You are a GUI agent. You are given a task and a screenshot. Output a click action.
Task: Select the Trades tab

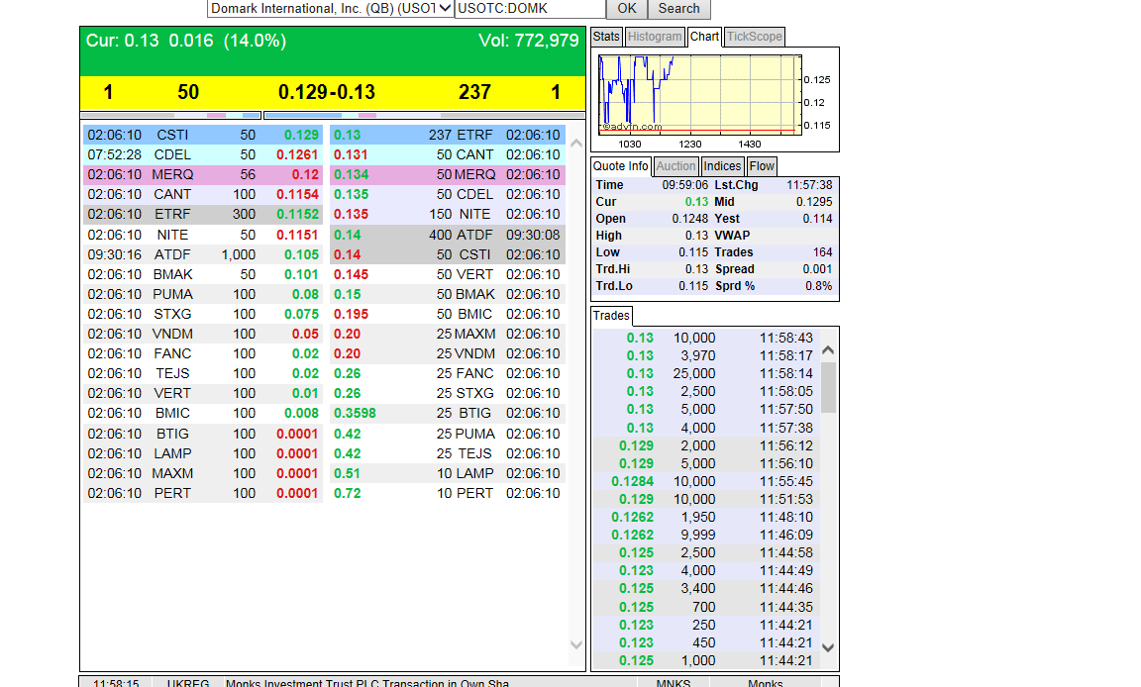coord(611,316)
